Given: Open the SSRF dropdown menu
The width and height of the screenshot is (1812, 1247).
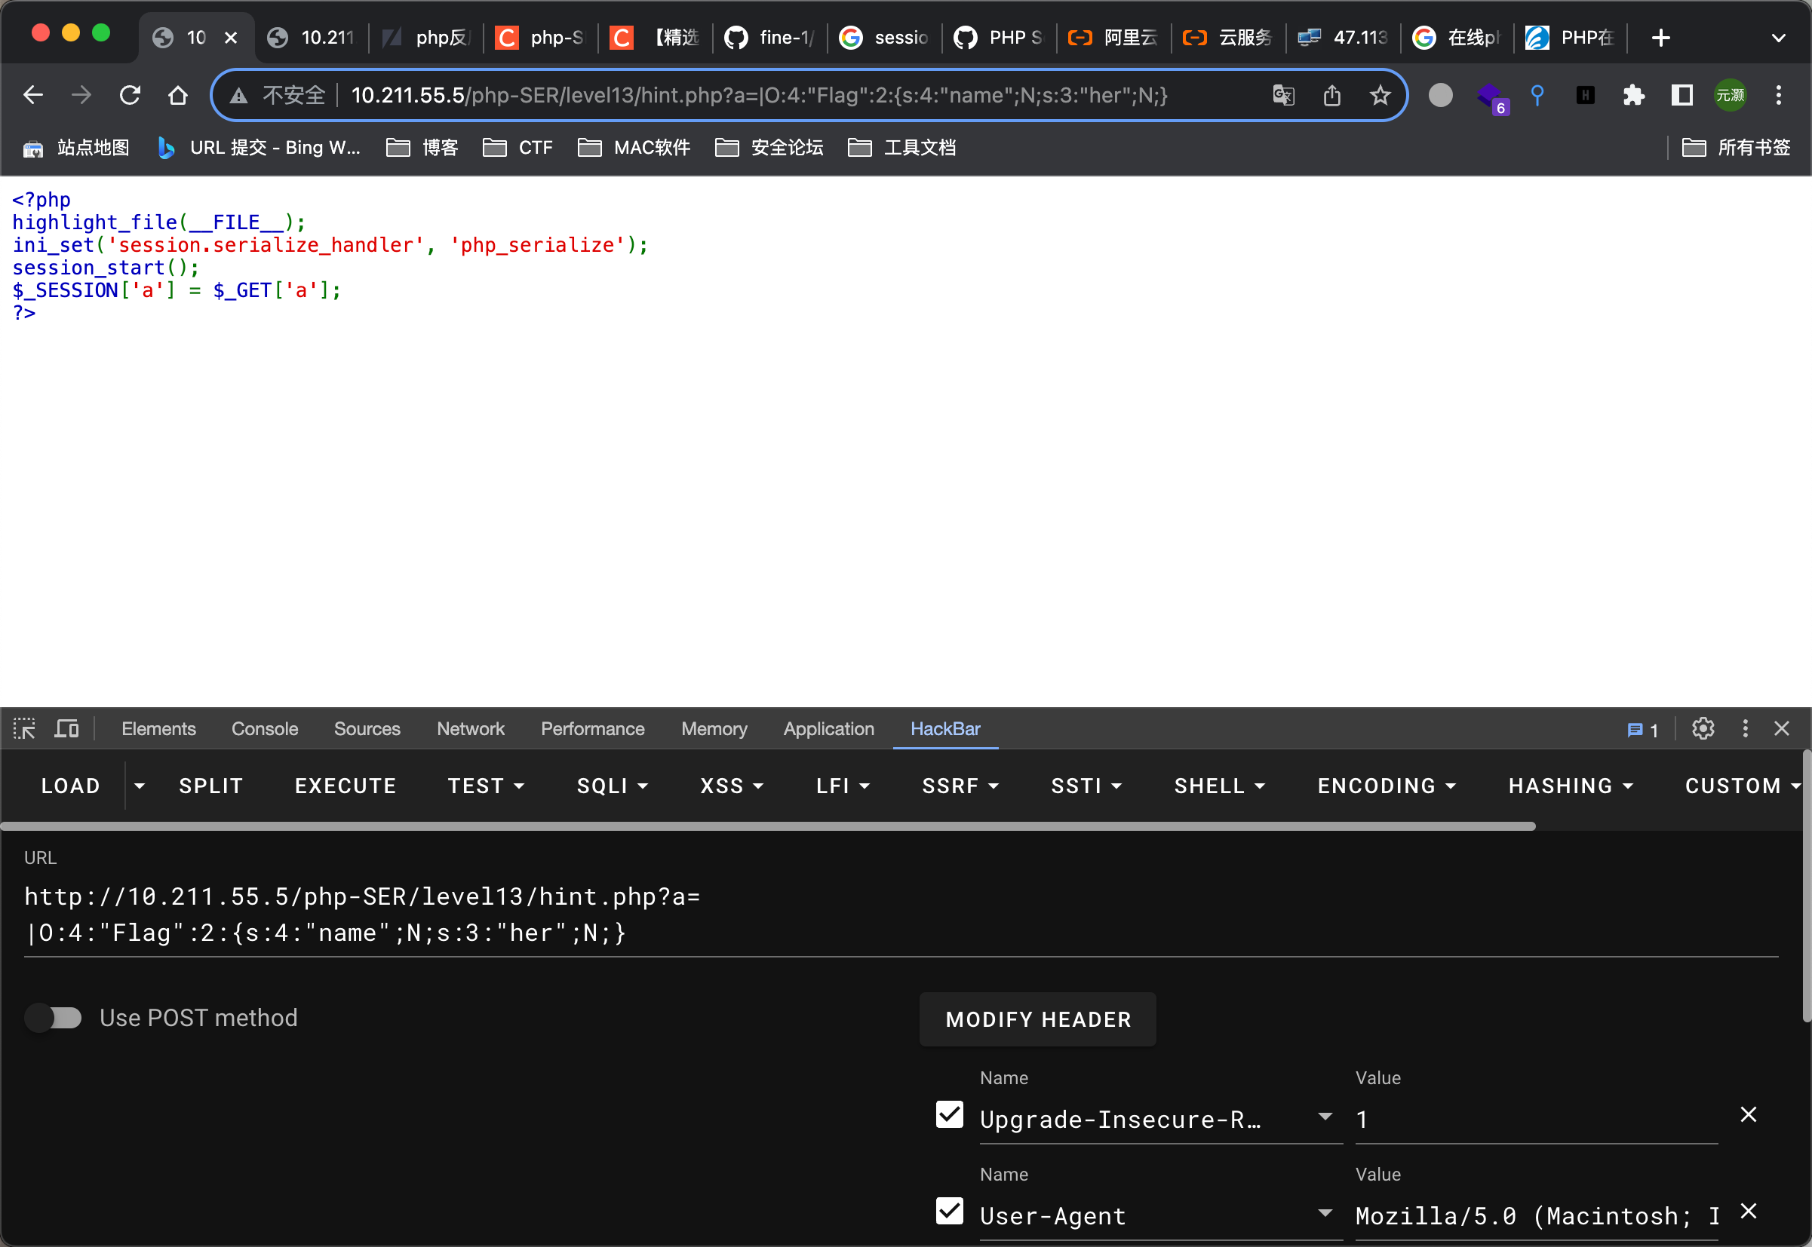Looking at the screenshot, I should [960, 786].
